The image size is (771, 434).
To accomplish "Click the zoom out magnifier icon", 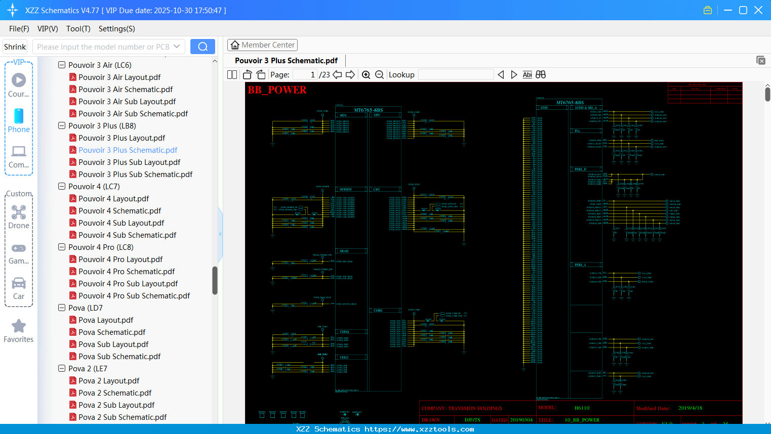I will click(379, 74).
